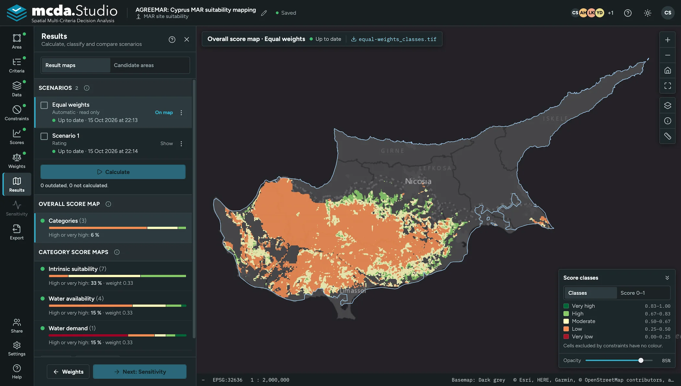Zoom out on the map
Viewport: 681px width, 386px height.
coord(668,55)
